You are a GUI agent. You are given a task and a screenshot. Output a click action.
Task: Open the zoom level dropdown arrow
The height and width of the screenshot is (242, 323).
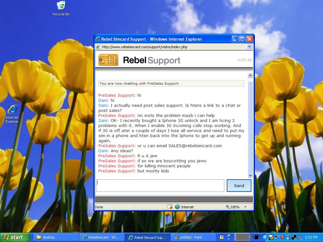pyautogui.click(x=245, y=207)
